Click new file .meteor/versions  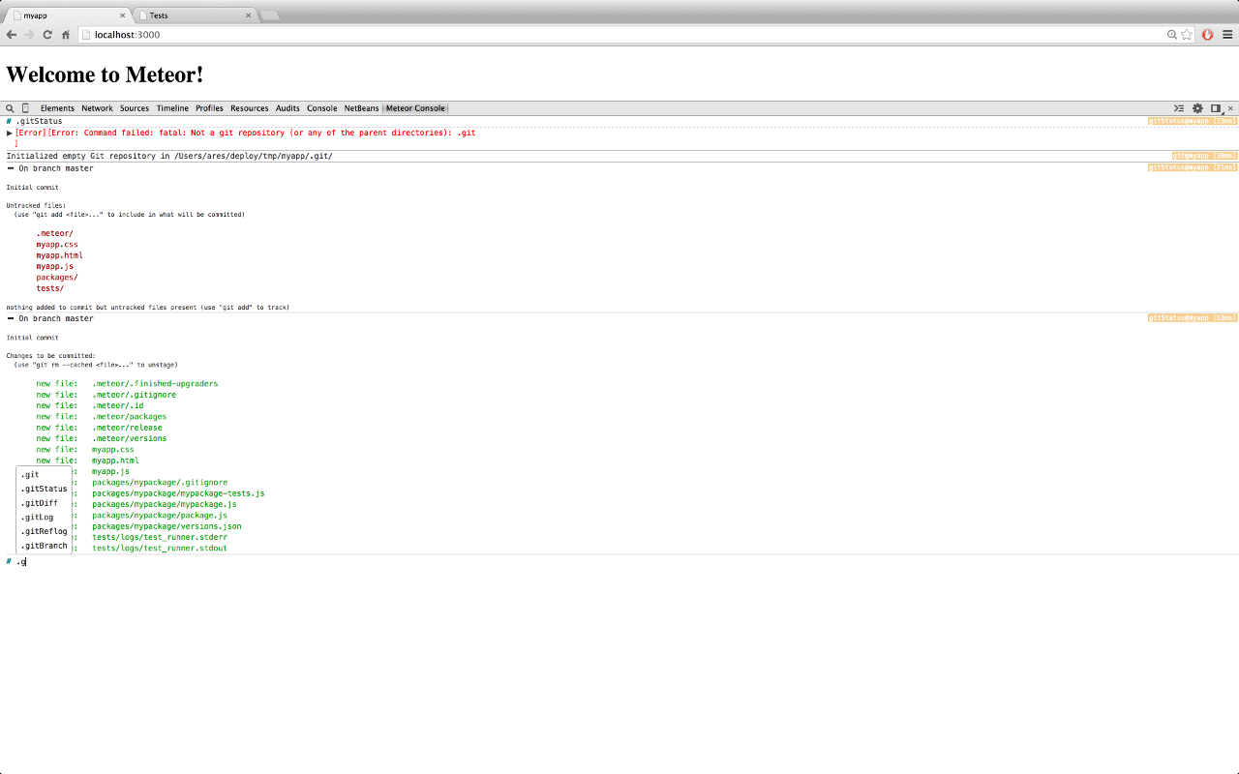(130, 438)
